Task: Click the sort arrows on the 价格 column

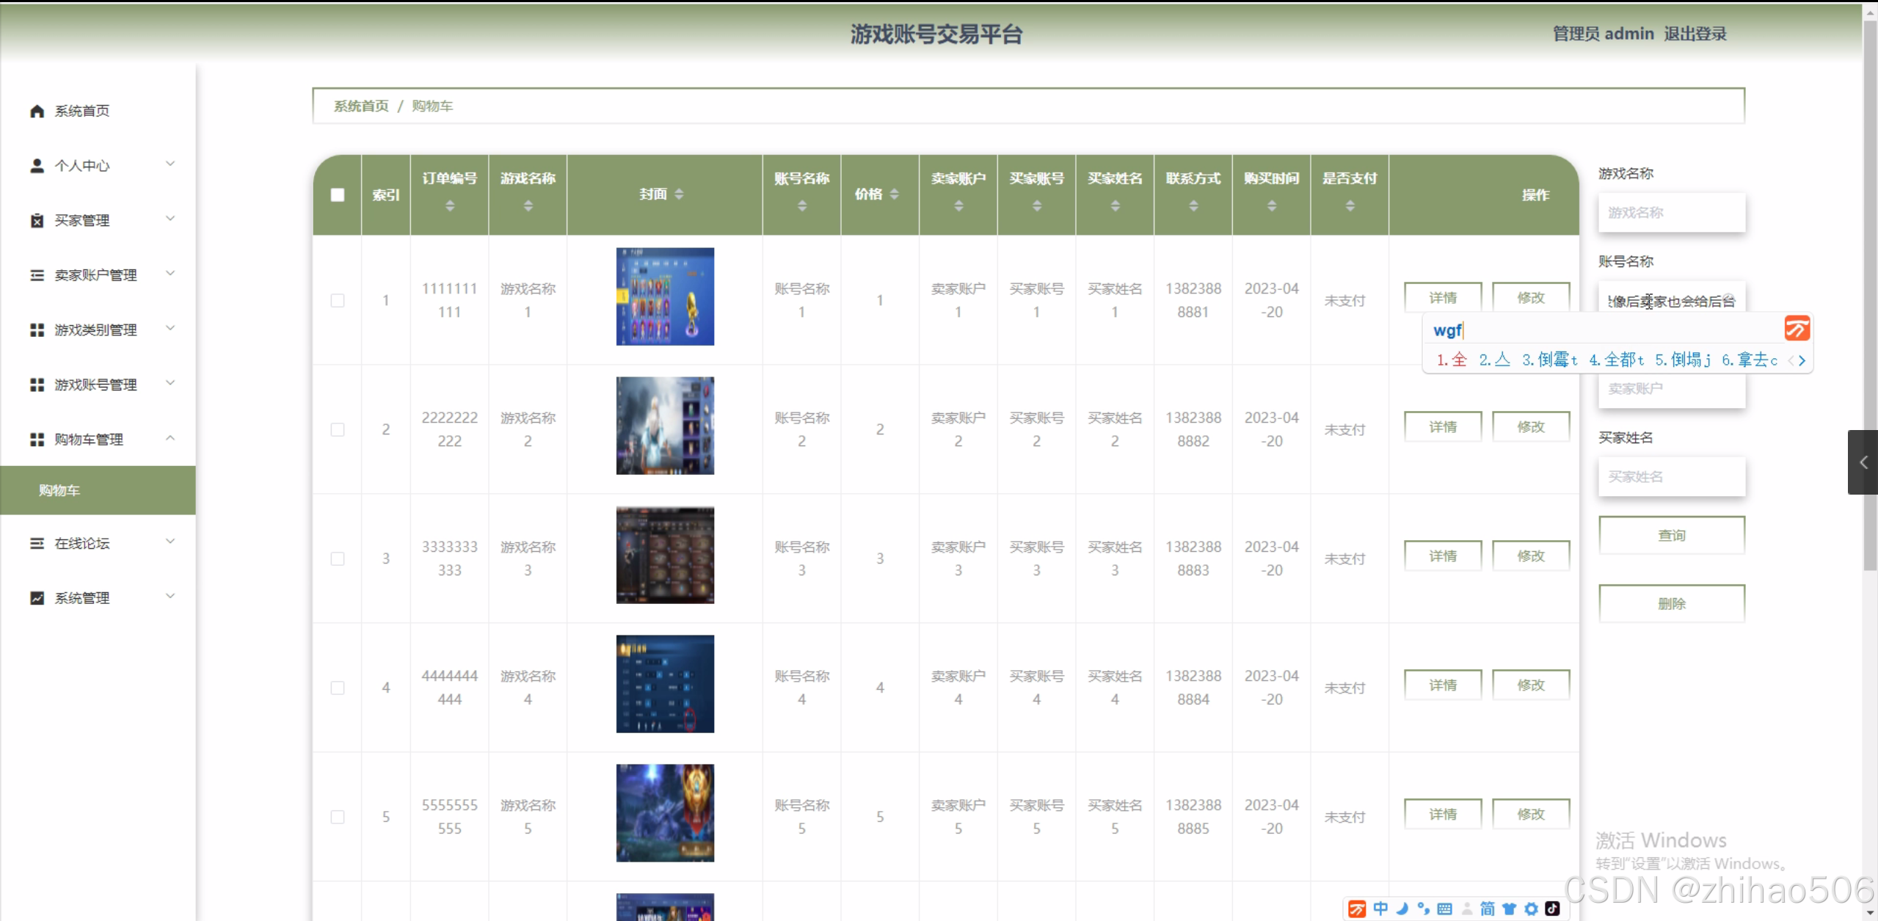Action: tap(894, 194)
